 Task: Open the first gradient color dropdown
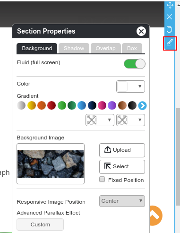(100, 120)
